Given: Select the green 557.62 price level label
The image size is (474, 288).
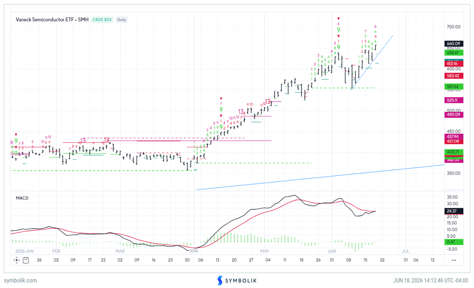Looking at the screenshot, I should point(454,86).
